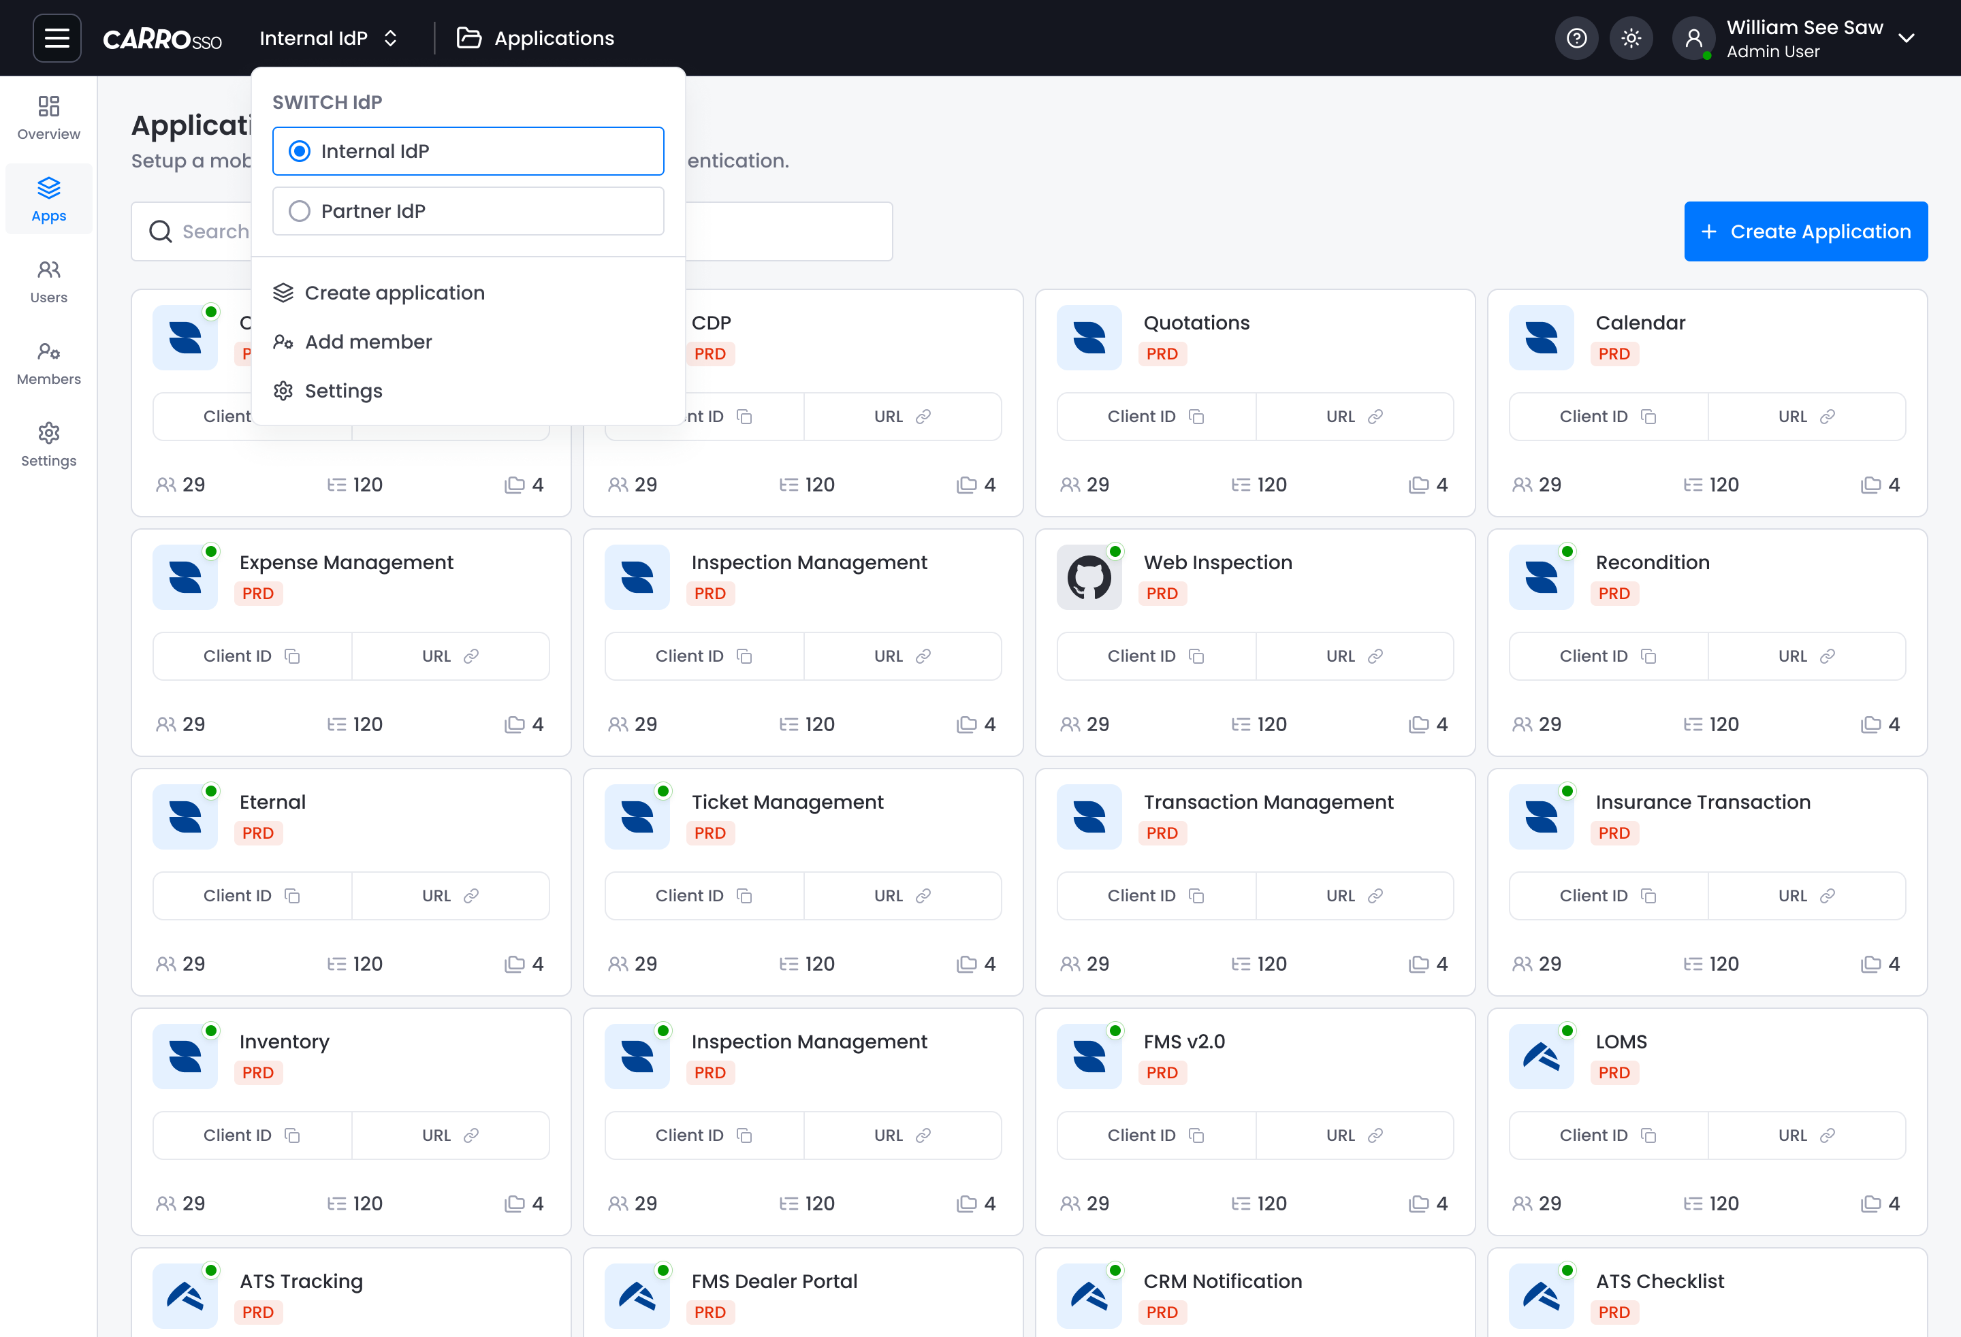Select the Partner IdP radio button

(300, 211)
